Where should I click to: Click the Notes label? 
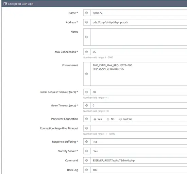coord(74,32)
